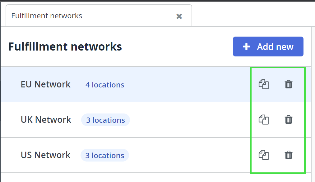Select the US Network name
This screenshot has height=182, width=315.
pyautogui.click(x=46, y=155)
